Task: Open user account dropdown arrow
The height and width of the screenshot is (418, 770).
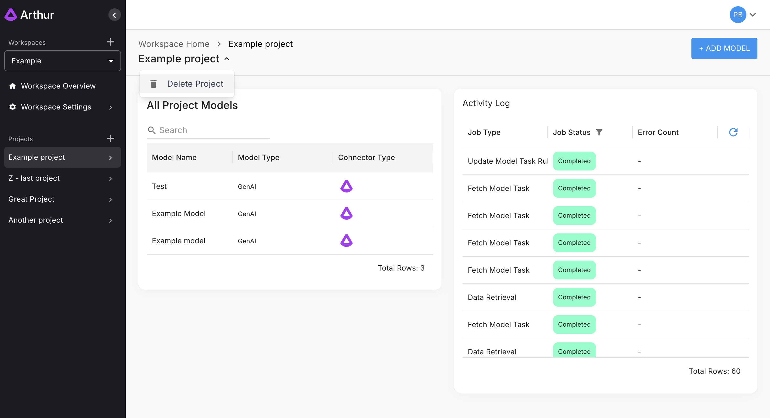Action: [753, 15]
